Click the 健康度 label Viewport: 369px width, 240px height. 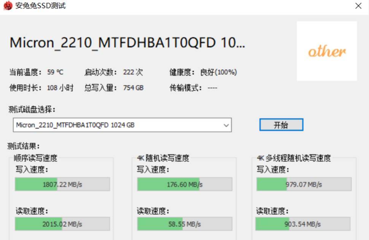(182, 72)
